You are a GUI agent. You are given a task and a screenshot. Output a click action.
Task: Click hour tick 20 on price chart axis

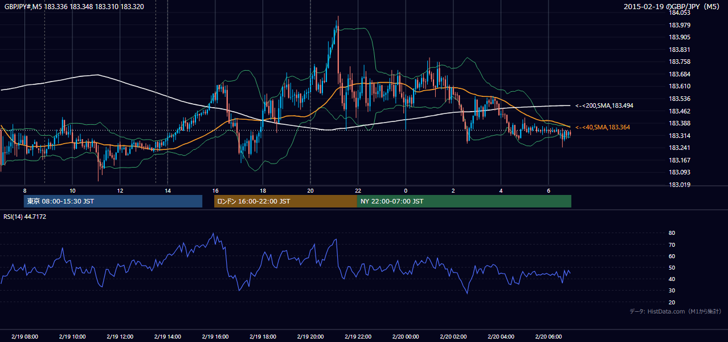pyautogui.click(x=310, y=190)
